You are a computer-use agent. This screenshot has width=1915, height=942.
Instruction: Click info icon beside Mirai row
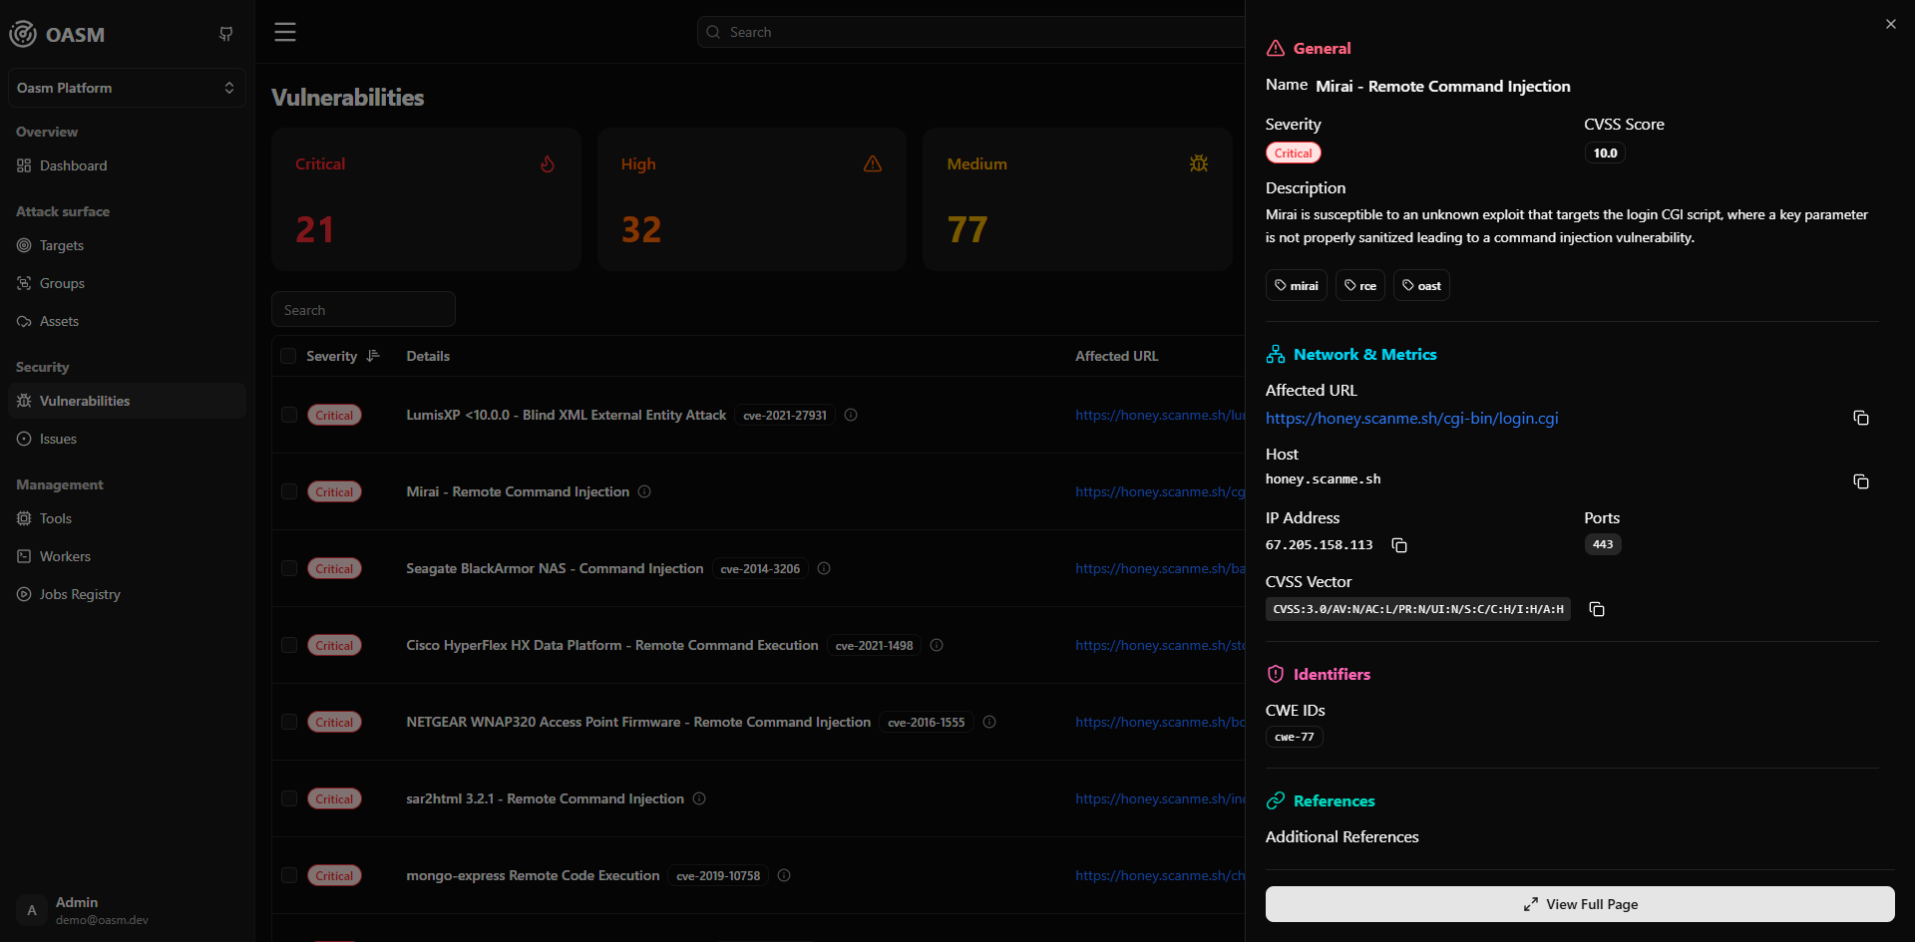644,491
